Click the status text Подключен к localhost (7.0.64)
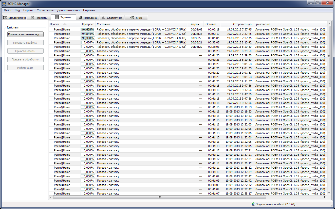Image resolution: width=335 pixels, height=209 pixels. [x=275, y=204]
